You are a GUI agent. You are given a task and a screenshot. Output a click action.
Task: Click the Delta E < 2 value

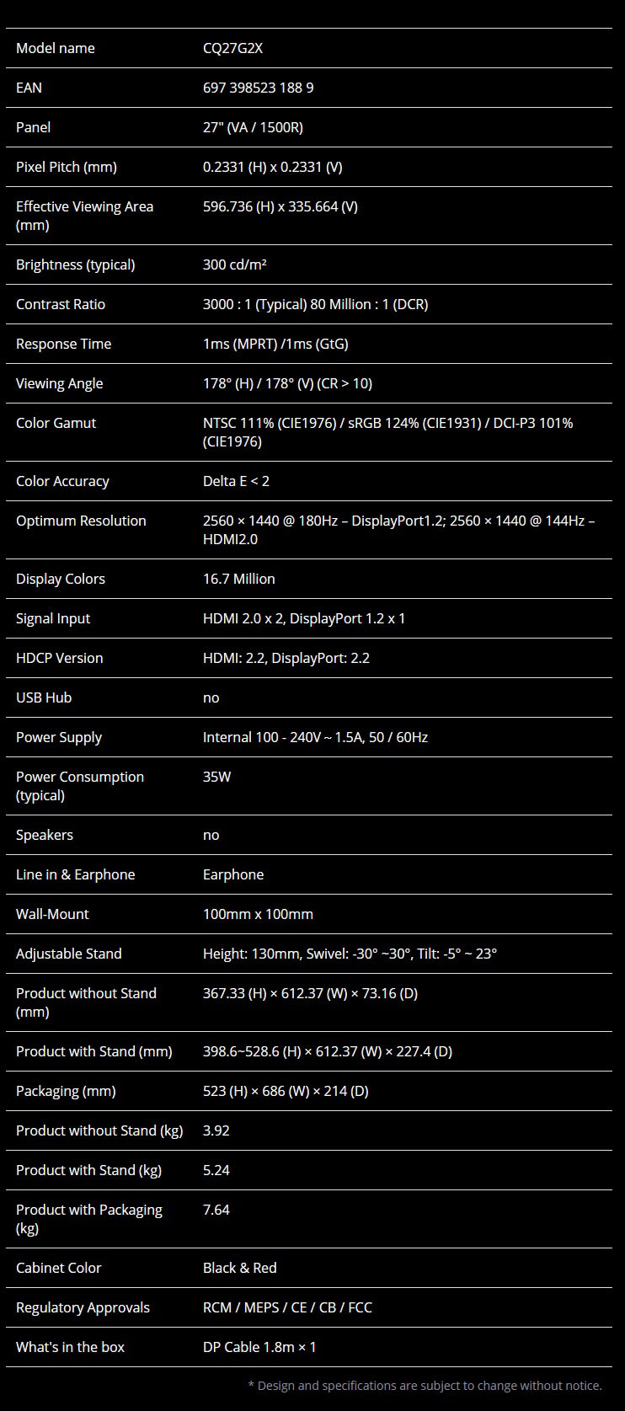click(236, 481)
